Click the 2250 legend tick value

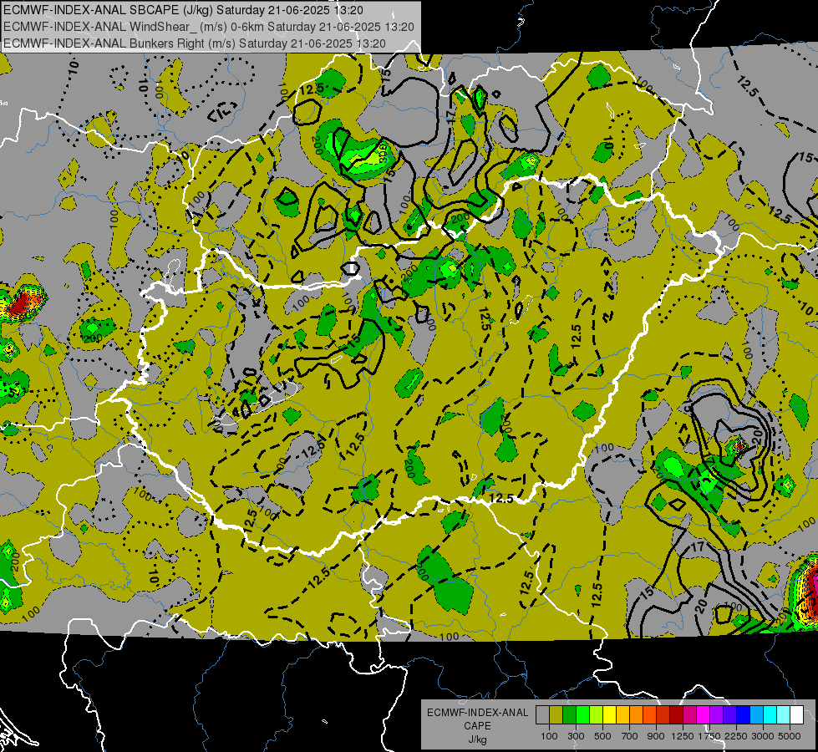(736, 736)
